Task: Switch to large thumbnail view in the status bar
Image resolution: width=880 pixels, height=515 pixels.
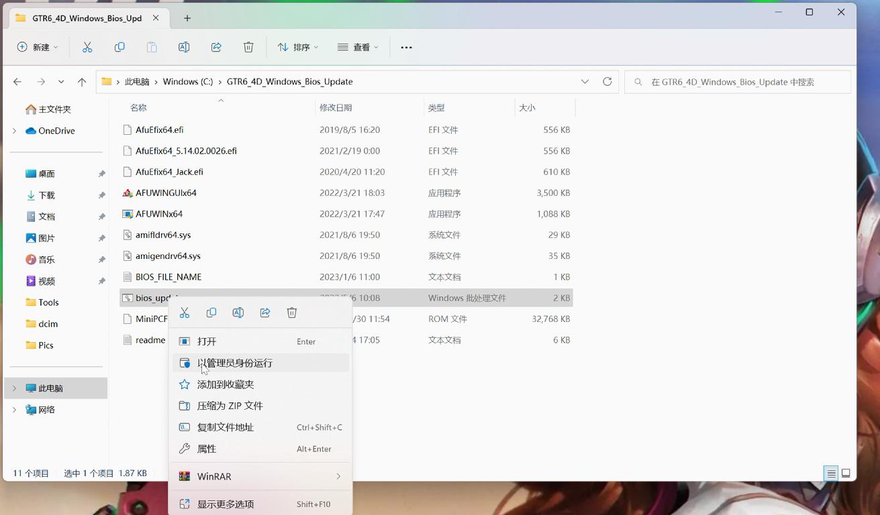Action: pyautogui.click(x=845, y=473)
